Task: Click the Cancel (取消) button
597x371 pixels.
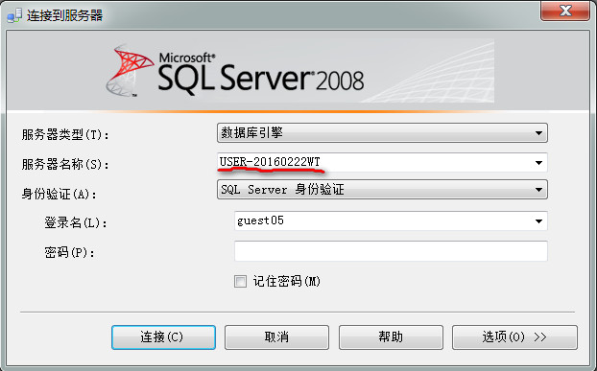Action: tap(276, 337)
